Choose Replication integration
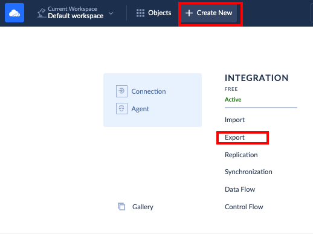The image size is (313, 234). [x=241, y=155]
